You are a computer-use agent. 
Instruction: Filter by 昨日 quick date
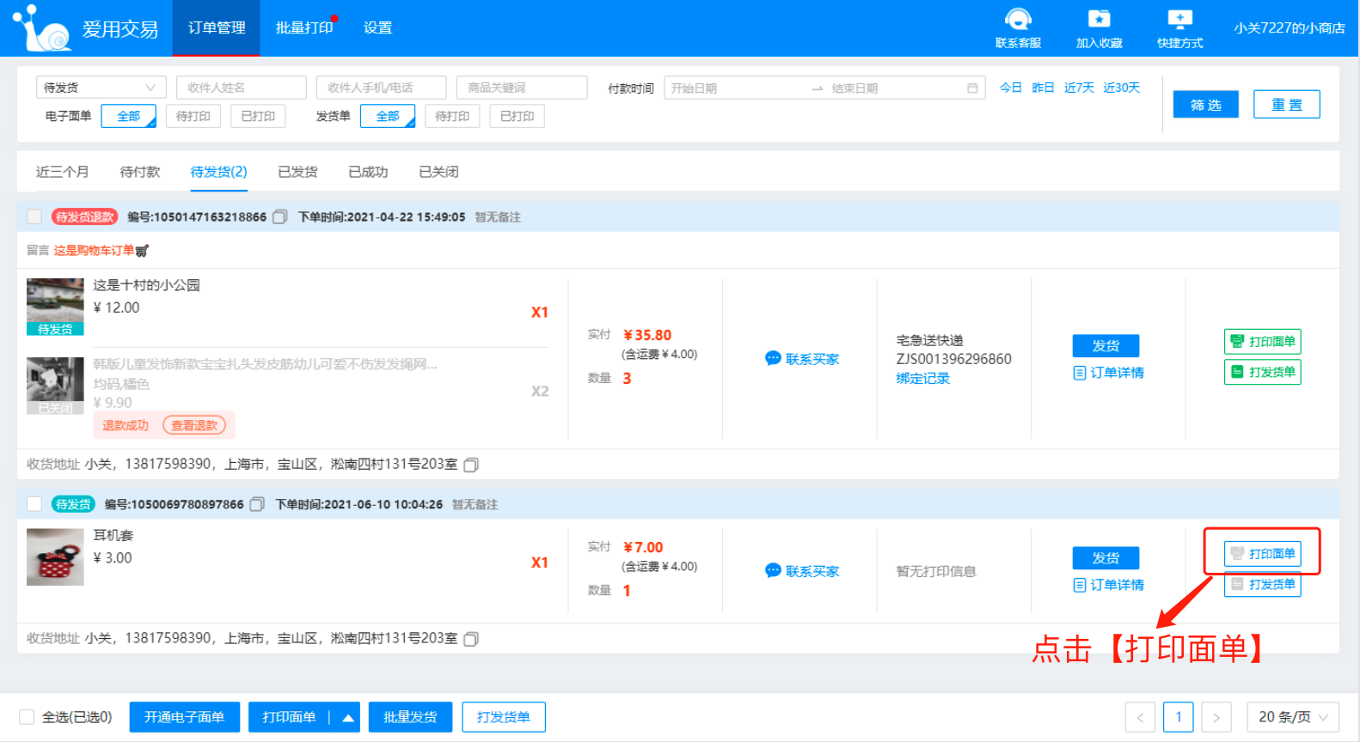pos(1043,88)
